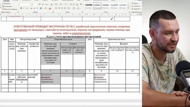Apply text effects with the blue A icon
This screenshot has height=107, width=190.
pos(41,8)
